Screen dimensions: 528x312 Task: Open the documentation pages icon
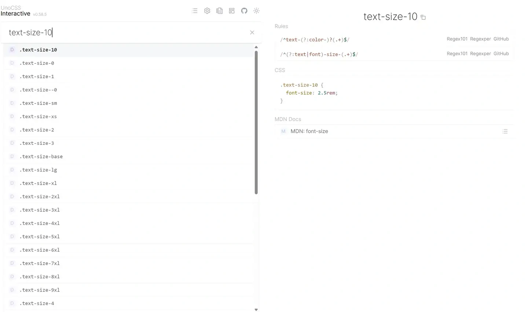[219, 11]
